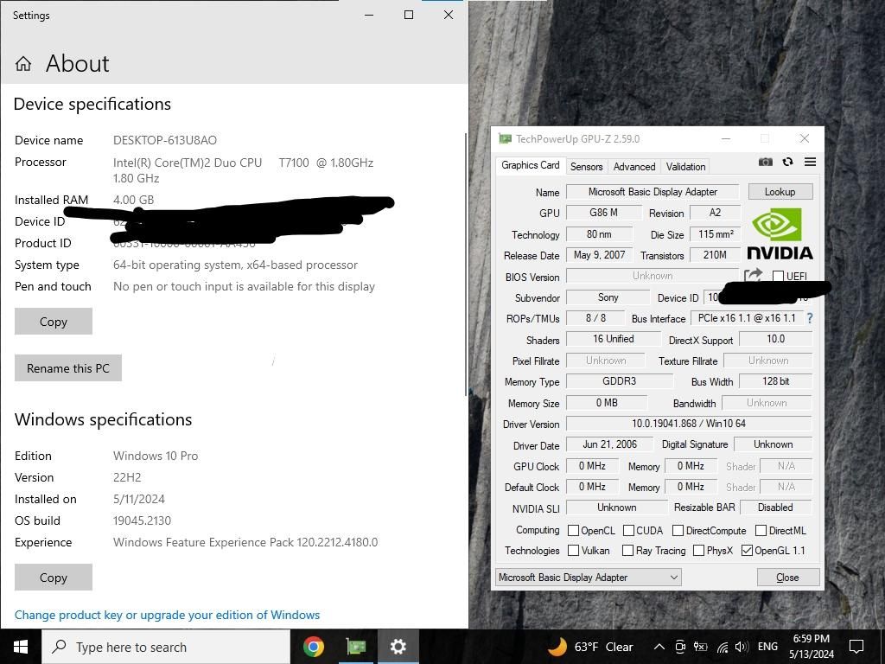885x664 pixels.
Task: Click Copy under Windows specifications
Action: [54, 577]
